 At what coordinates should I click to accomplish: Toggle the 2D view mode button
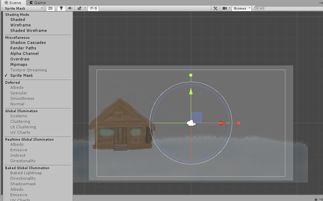pyautogui.click(x=50, y=8)
